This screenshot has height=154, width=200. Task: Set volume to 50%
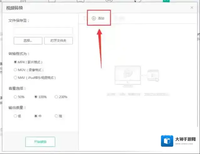(19, 97)
